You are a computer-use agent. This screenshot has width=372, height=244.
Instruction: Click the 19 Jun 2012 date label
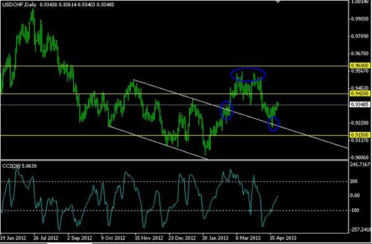(14, 238)
